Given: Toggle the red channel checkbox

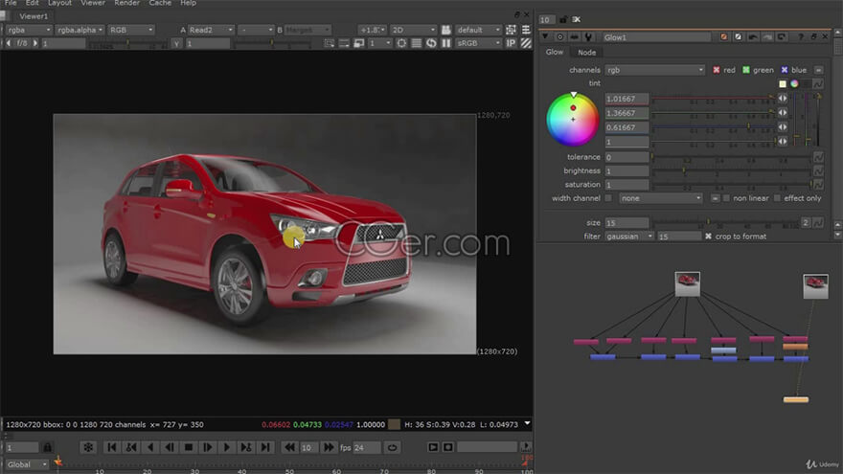Looking at the screenshot, I should point(717,70).
